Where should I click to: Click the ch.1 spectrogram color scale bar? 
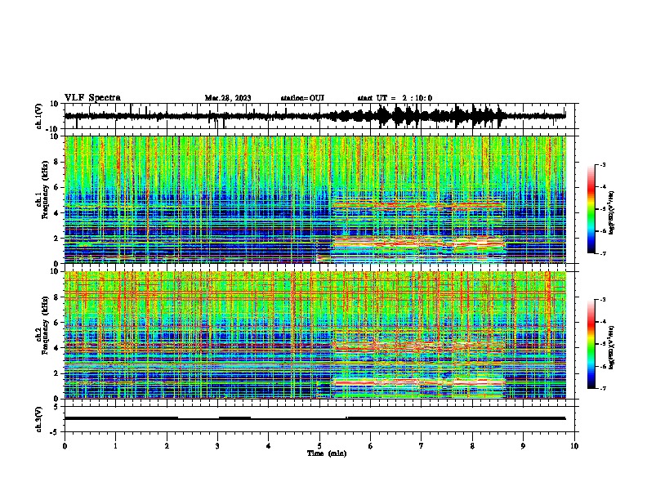591,209
